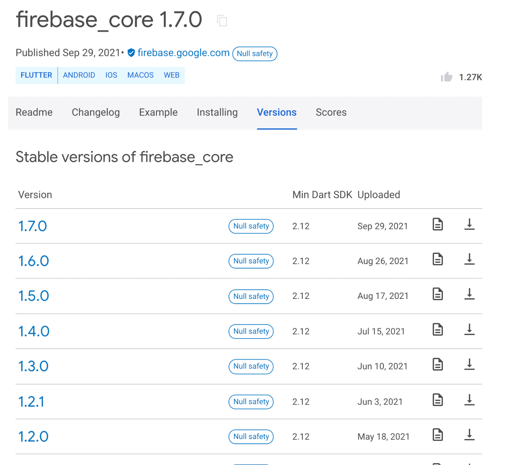Click Null safety badge in 1.2.1 row

coord(251,402)
